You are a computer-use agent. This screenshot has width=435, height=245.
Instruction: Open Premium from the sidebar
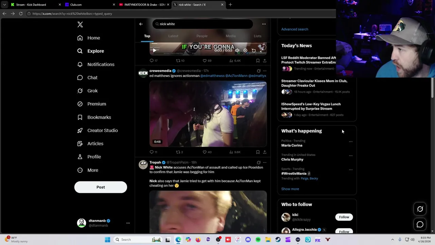tap(92, 104)
